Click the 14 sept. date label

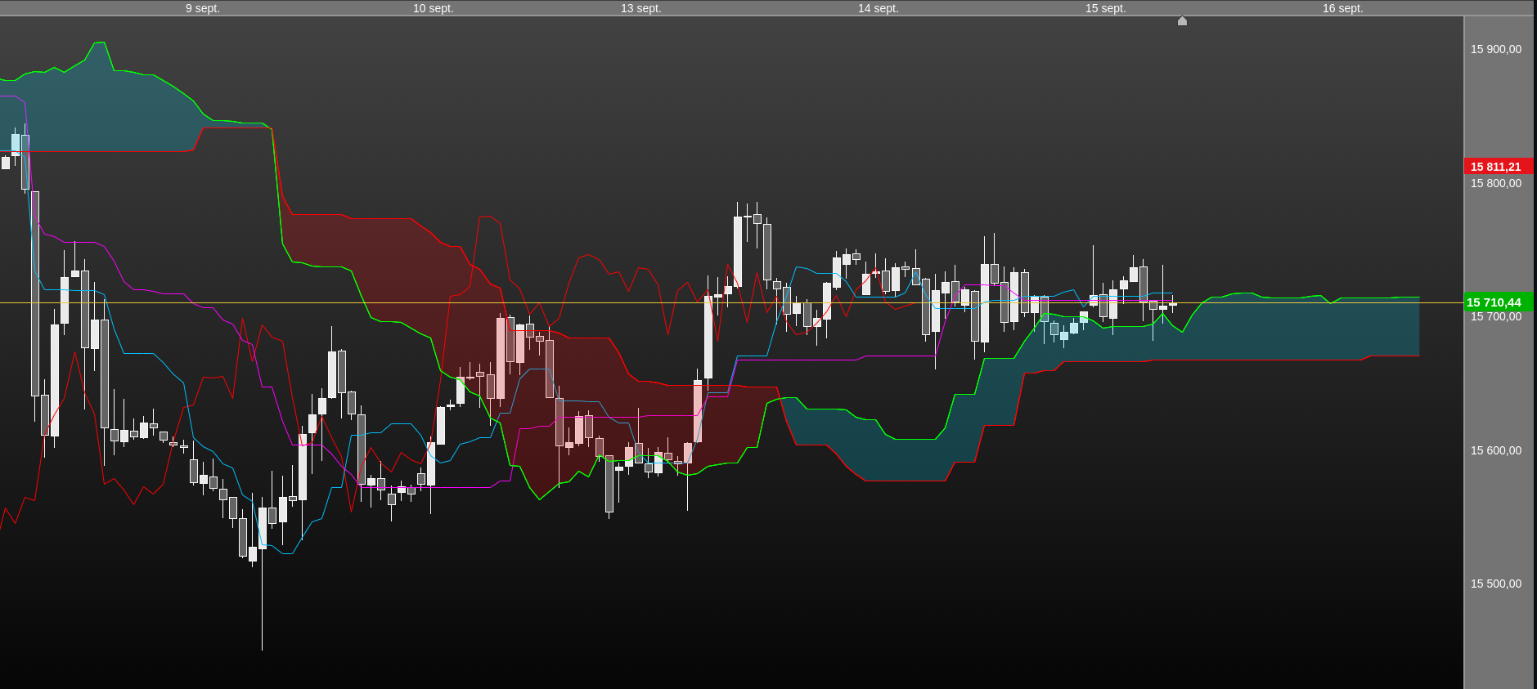tap(878, 8)
